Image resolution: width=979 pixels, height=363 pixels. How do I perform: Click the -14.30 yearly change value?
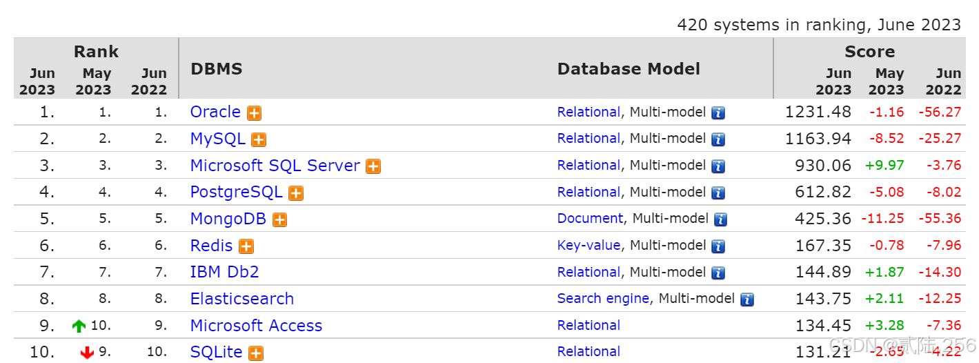pyautogui.click(x=940, y=272)
